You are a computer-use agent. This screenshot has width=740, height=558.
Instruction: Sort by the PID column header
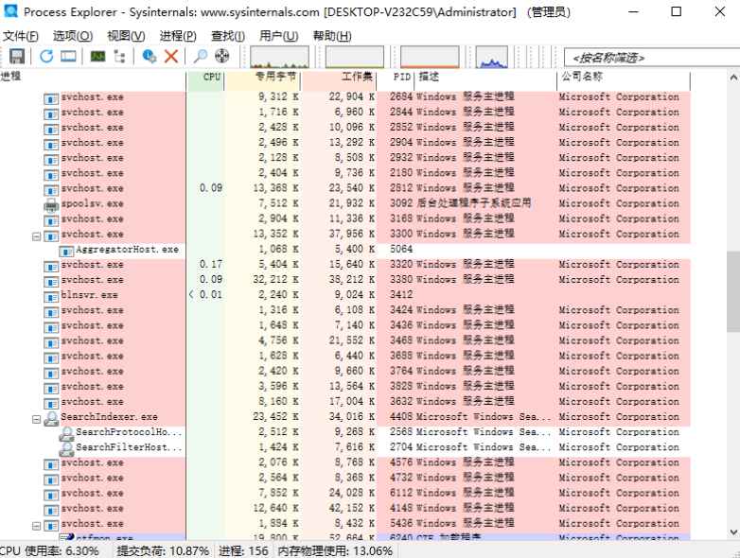pyautogui.click(x=396, y=77)
